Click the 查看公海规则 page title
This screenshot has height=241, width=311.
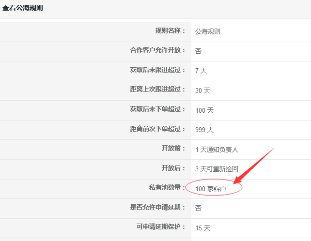23,8
